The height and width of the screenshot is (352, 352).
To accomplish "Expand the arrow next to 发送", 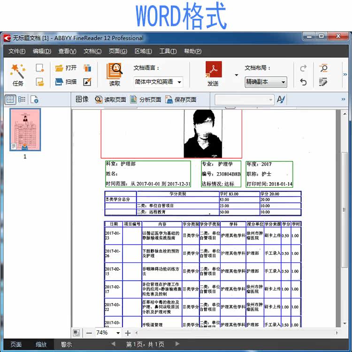I will 237,75.
